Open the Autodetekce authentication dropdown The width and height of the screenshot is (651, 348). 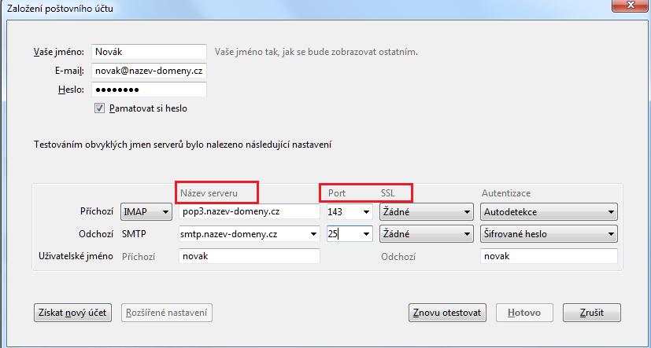click(549, 212)
